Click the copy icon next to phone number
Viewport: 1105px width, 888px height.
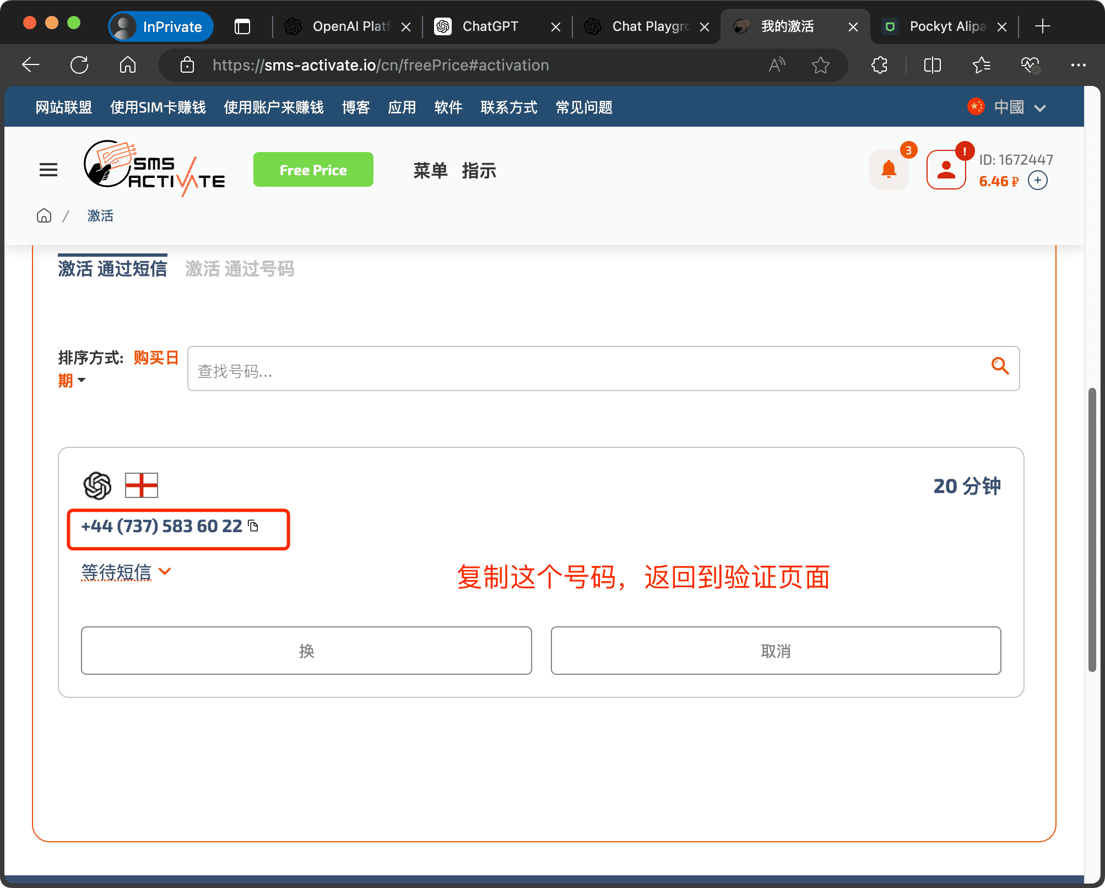pos(253,526)
